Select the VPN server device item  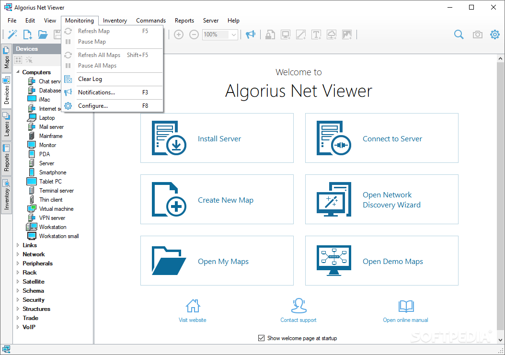pyautogui.click(x=52, y=218)
